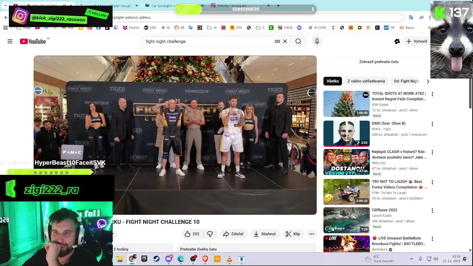Open the Bazos bookmark
The height and width of the screenshot is (266, 473).
407,28
